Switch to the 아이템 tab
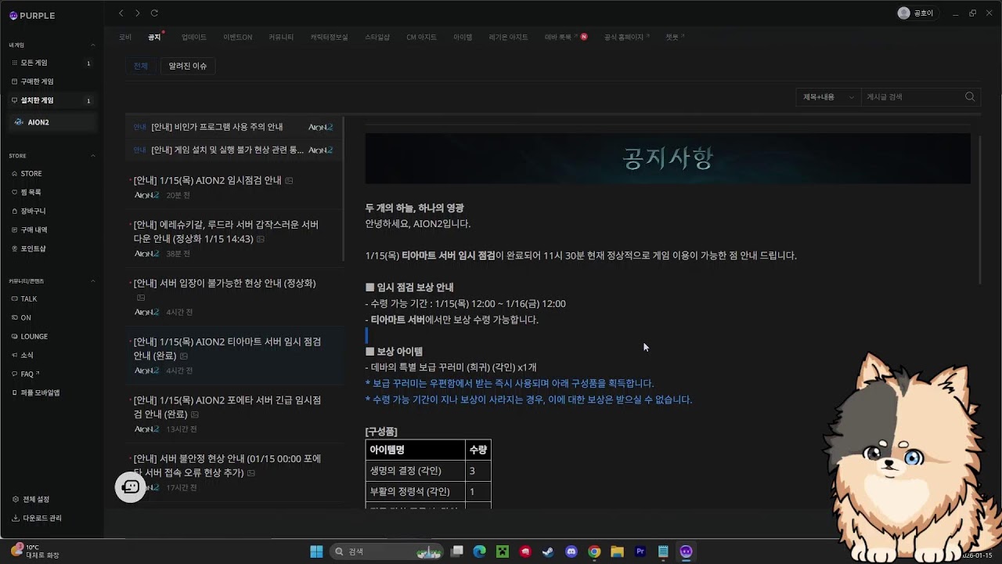 click(463, 38)
